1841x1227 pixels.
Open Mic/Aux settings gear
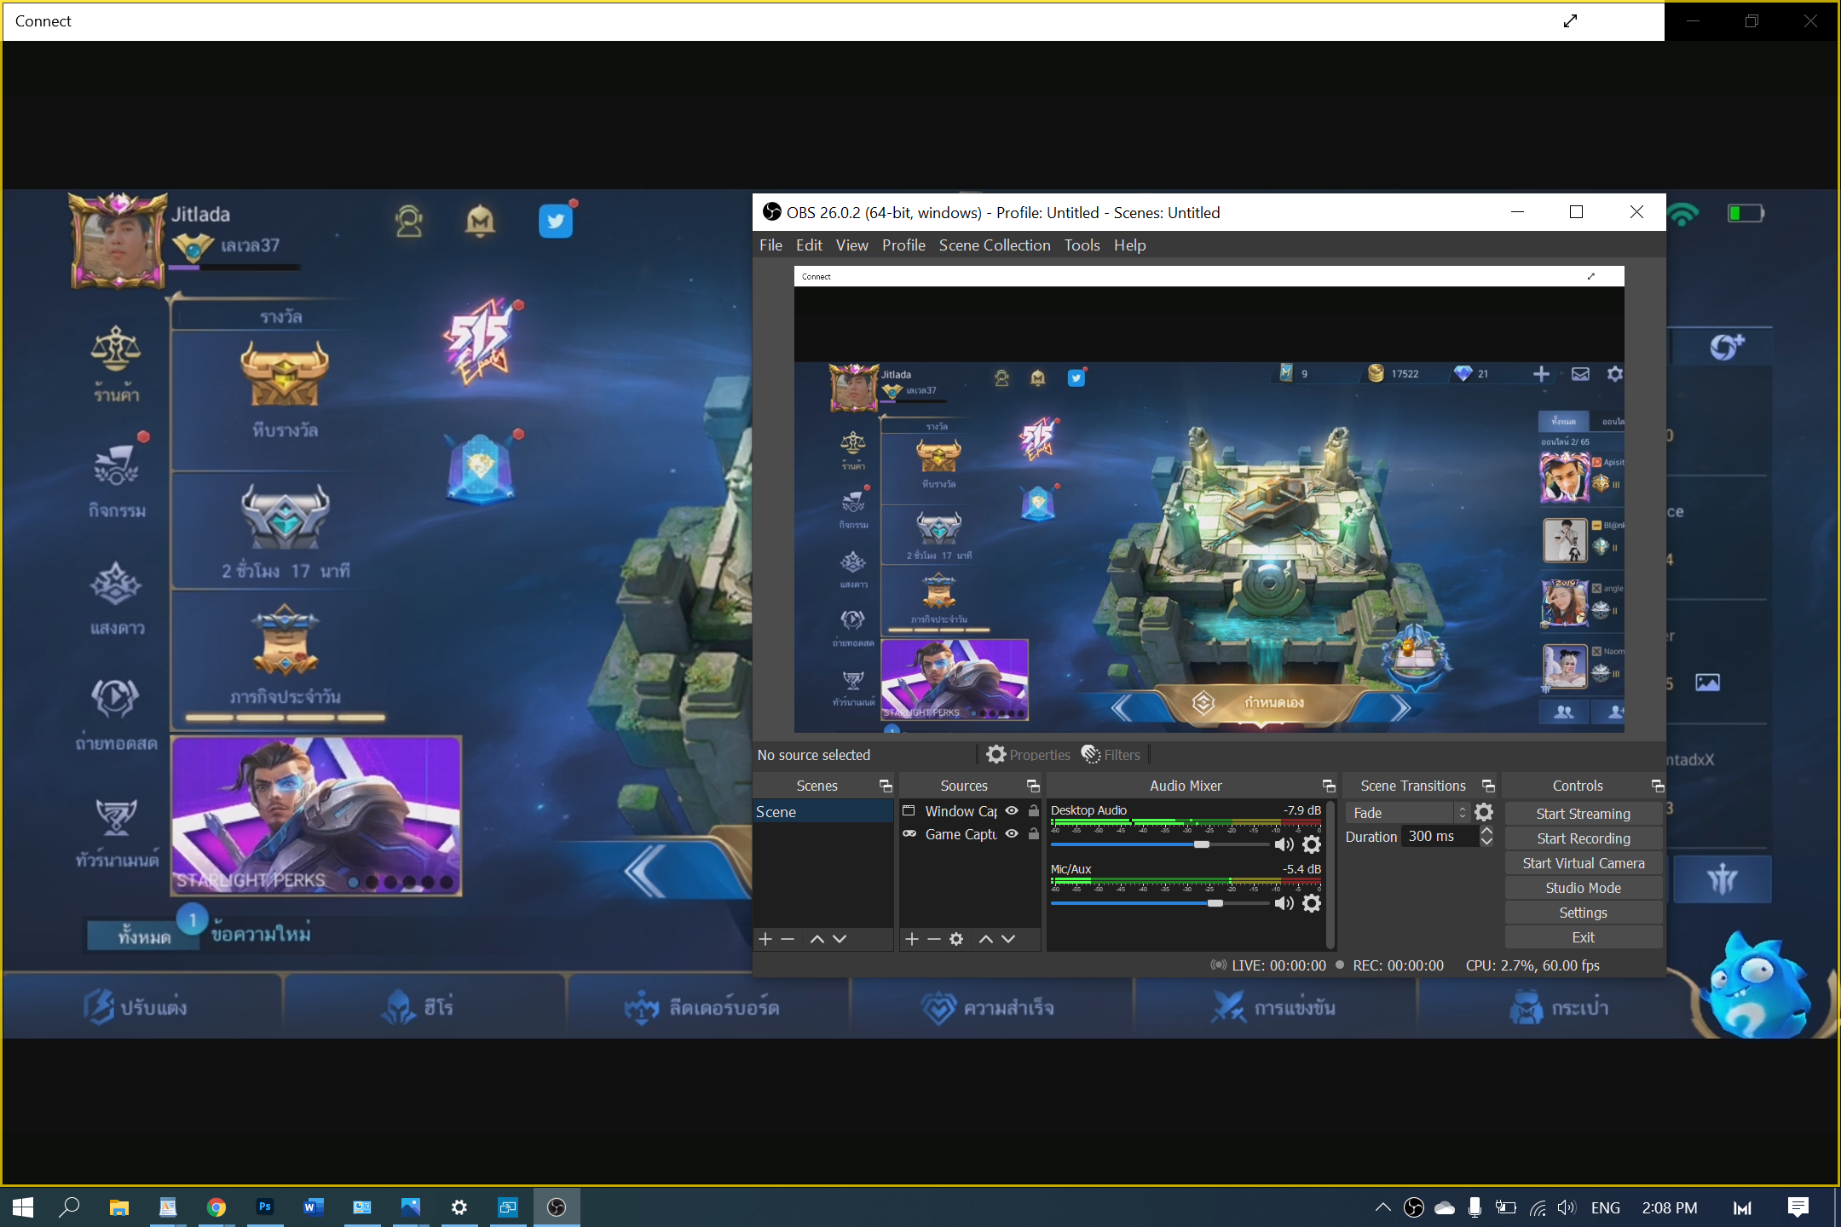(1312, 903)
